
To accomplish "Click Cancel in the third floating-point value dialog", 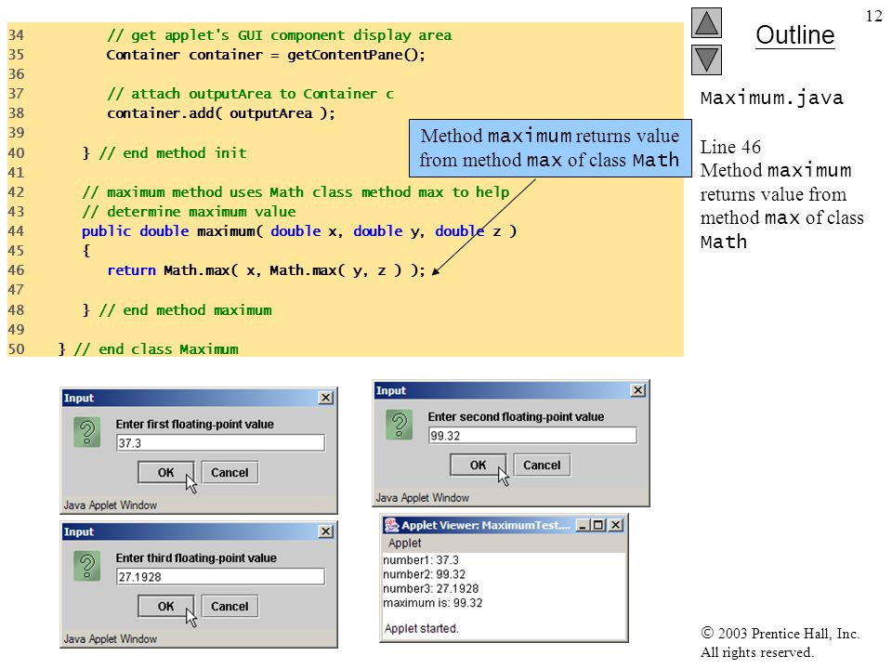I will [230, 606].
